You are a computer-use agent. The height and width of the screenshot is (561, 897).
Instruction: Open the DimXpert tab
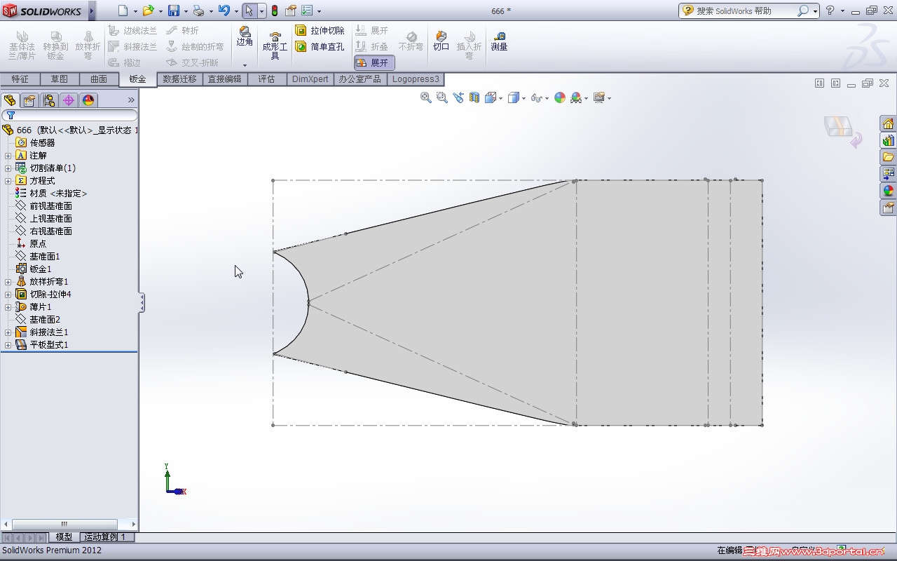click(310, 79)
